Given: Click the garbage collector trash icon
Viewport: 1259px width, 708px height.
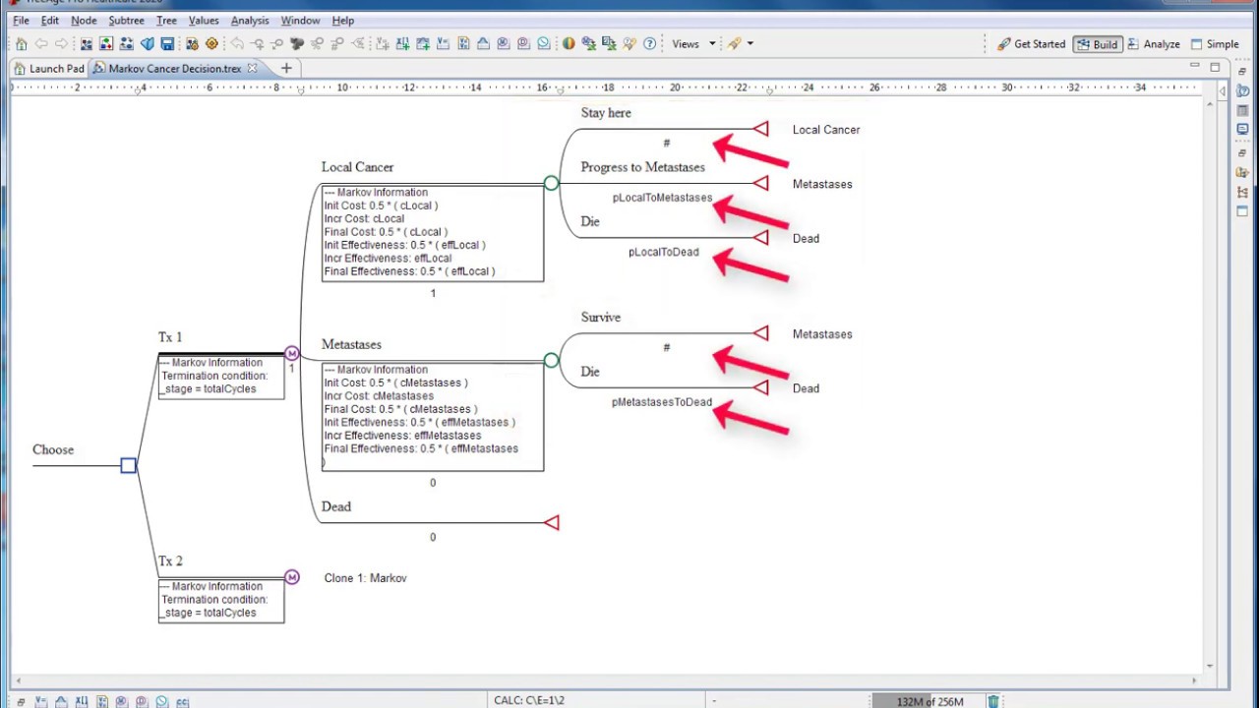Looking at the screenshot, I should click(993, 701).
